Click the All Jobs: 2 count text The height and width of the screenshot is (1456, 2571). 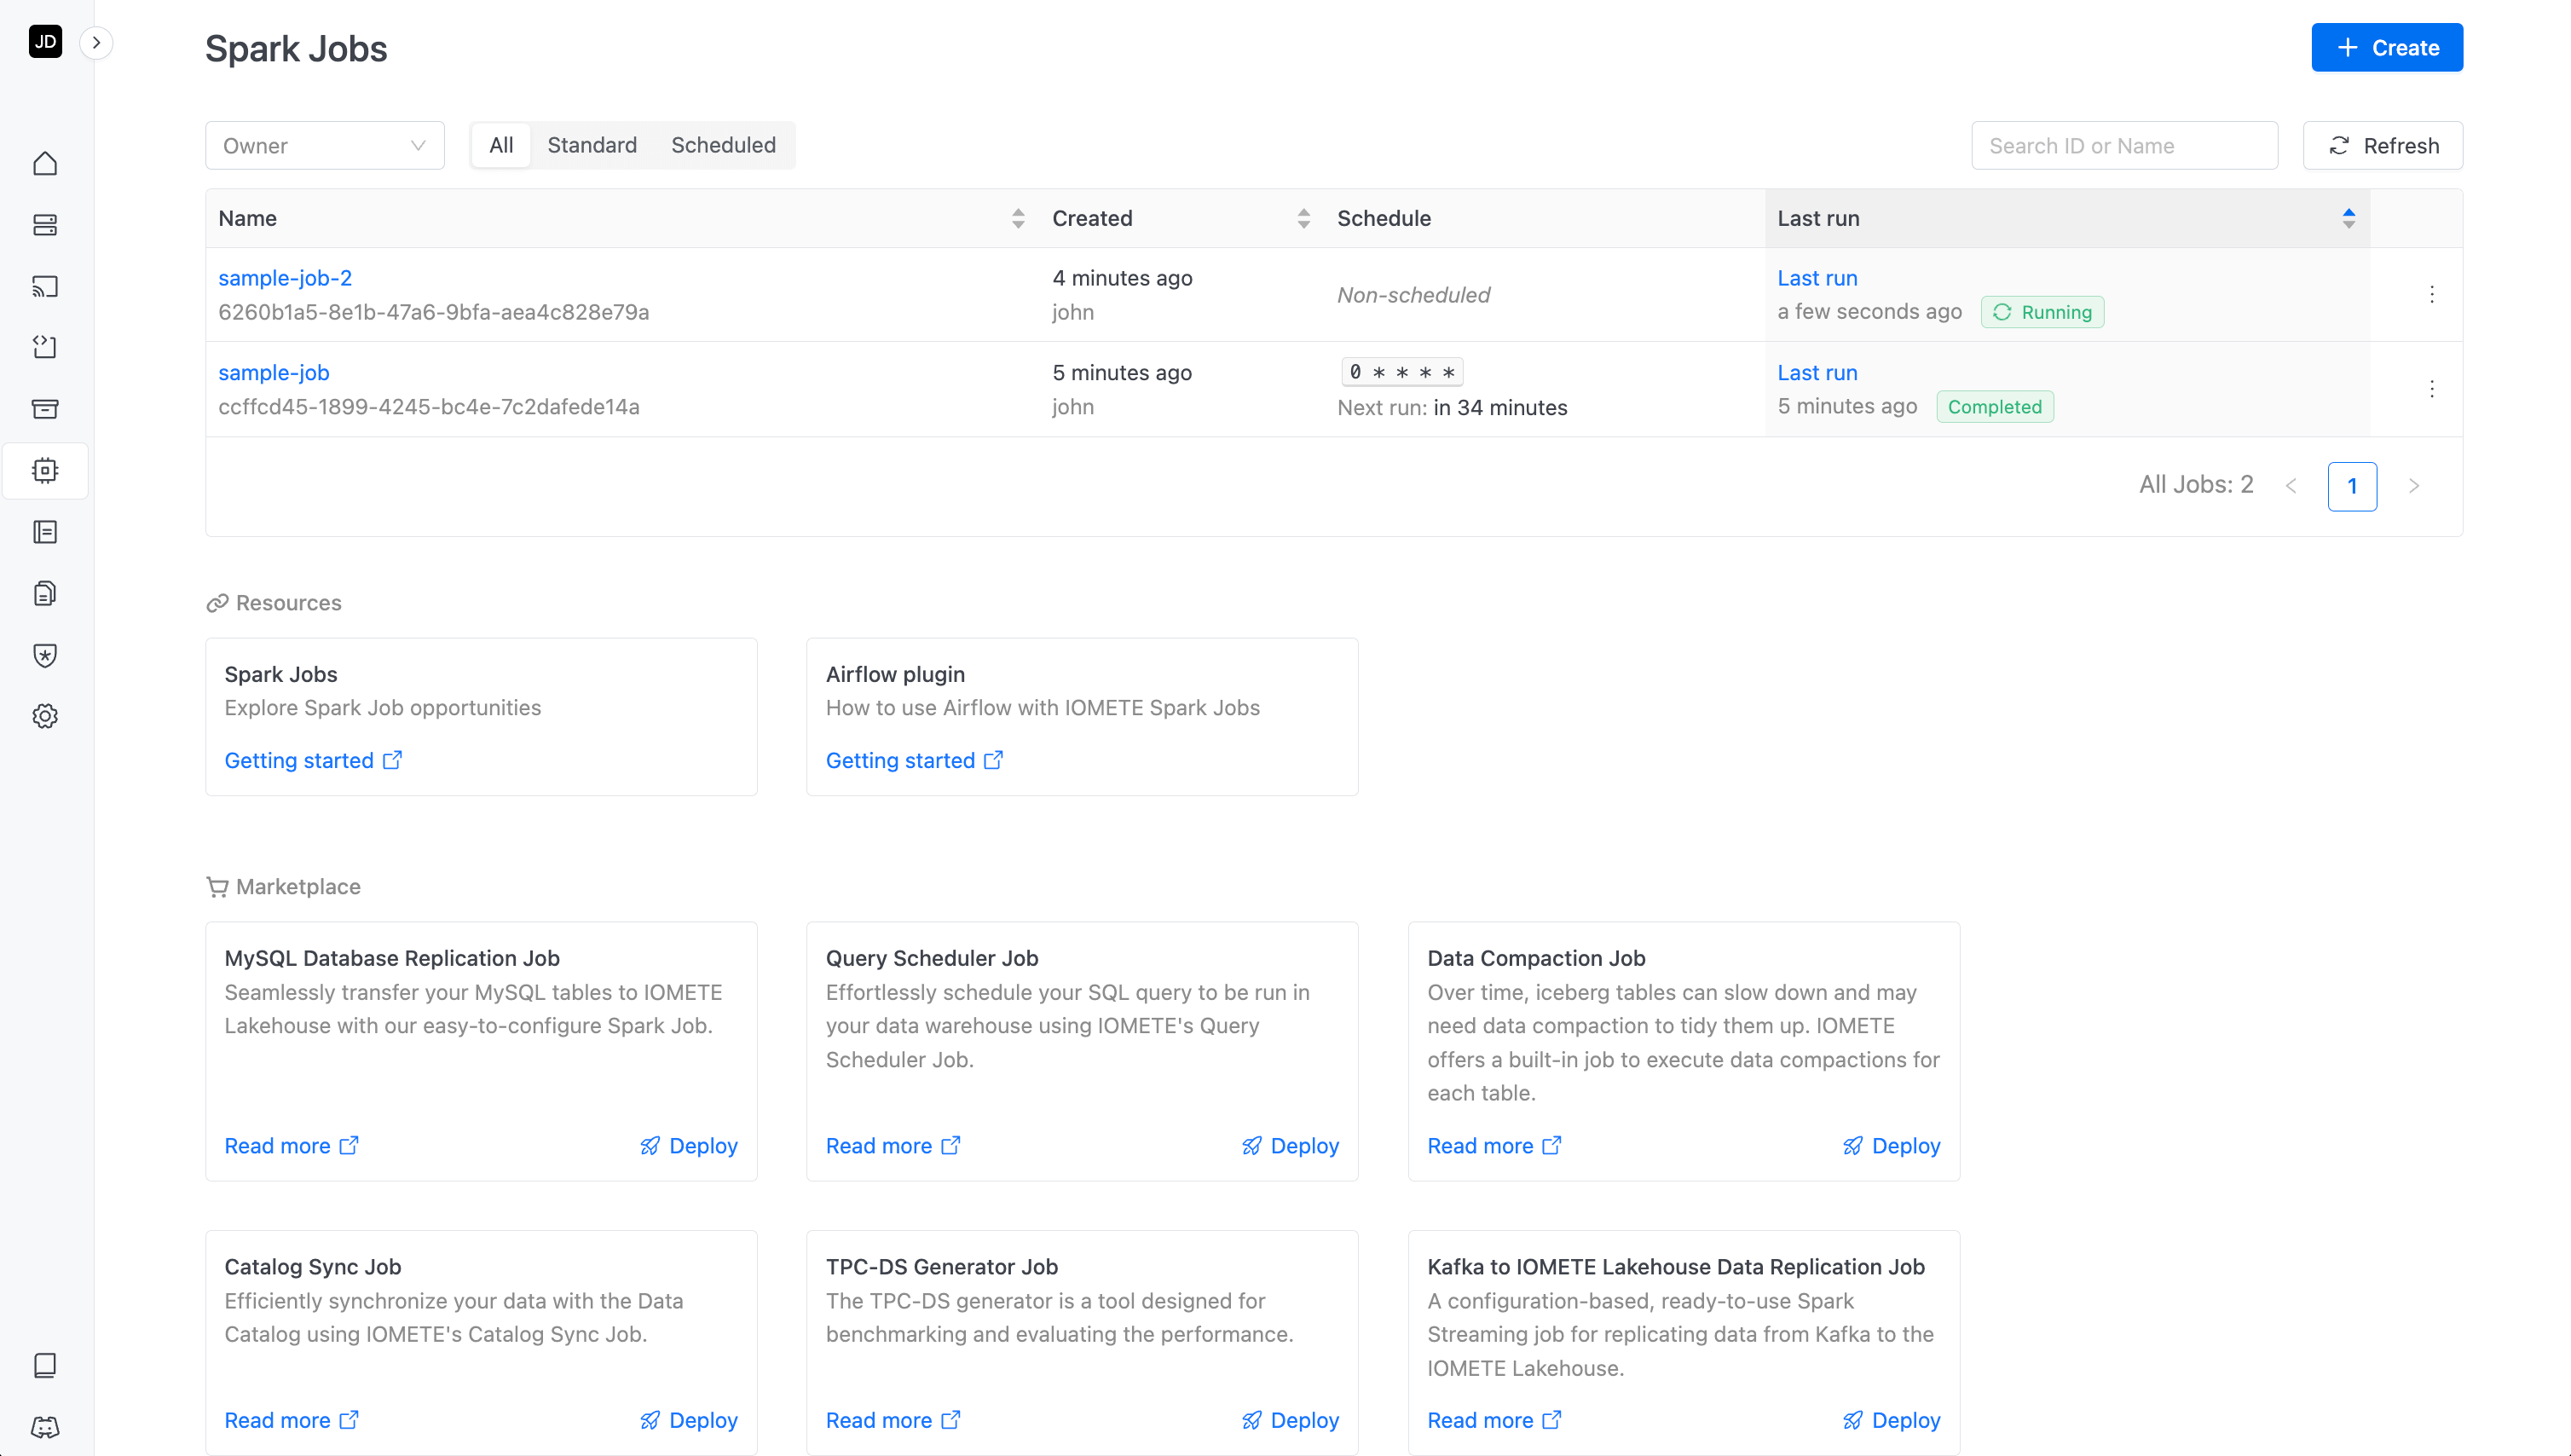(2196, 485)
